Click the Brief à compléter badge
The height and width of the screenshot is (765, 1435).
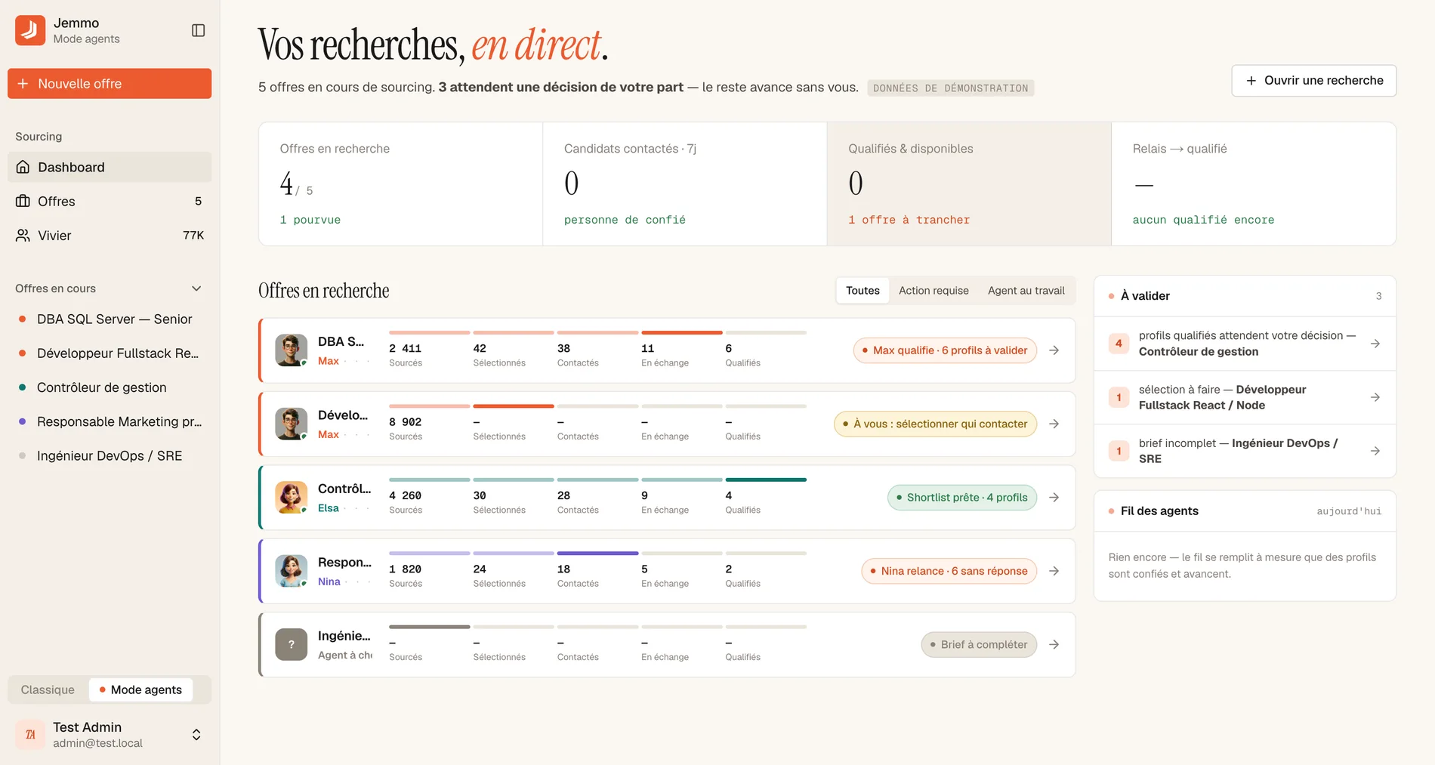click(979, 645)
